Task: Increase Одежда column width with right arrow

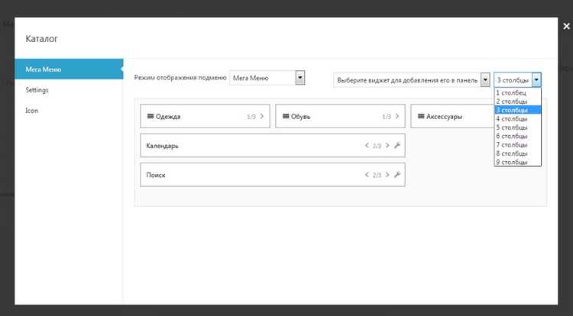Action: (x=262, y=117)
